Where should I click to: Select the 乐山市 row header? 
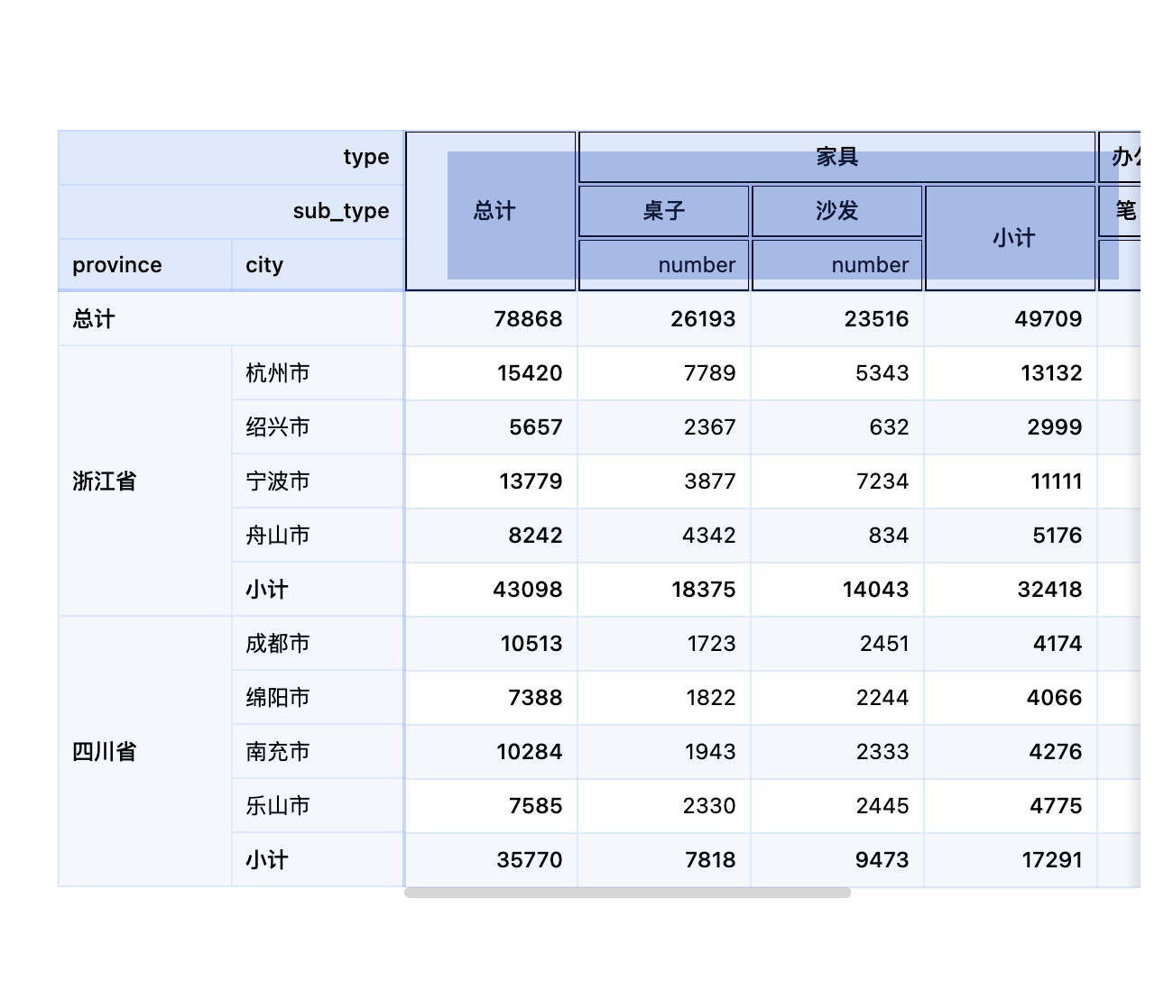point(318,806)
